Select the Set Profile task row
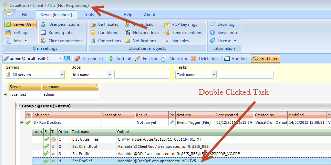 tap(82, 153)
